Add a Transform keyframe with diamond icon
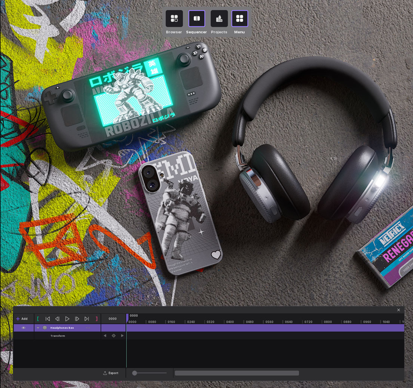The width and height of the screenshot is (413, 388). 114,336
